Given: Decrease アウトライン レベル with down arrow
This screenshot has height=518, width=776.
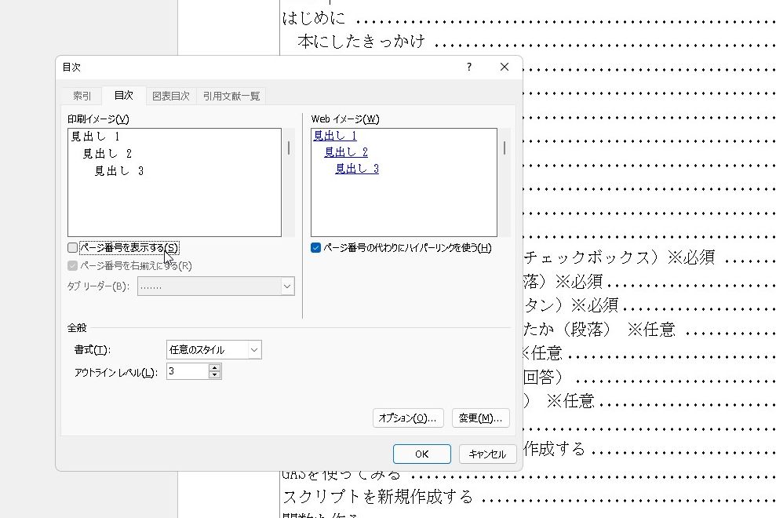Looking at the screenshot, I should point(215,375).
